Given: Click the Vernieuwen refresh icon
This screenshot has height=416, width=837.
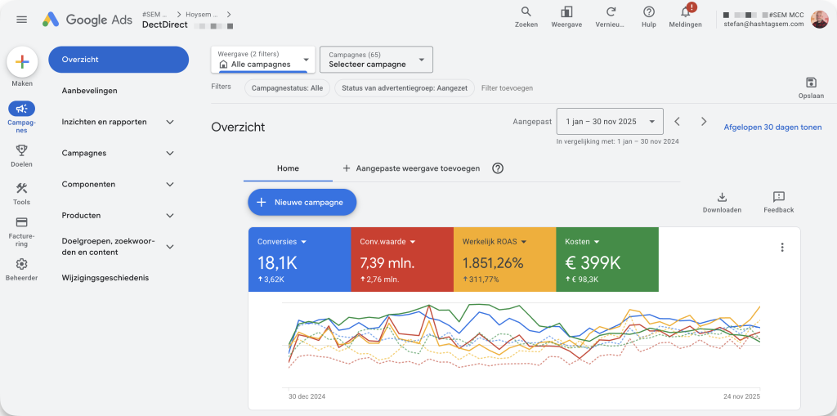Looking at the screenshot, I should click(610, 12).
